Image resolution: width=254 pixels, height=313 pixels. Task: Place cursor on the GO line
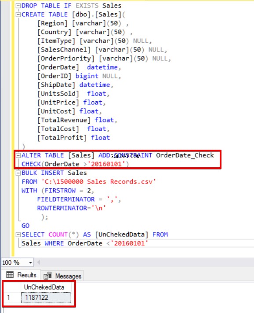tap(25, 226)
